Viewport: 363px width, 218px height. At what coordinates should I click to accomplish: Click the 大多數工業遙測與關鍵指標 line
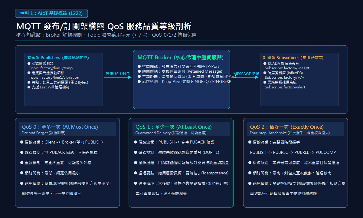181,183
